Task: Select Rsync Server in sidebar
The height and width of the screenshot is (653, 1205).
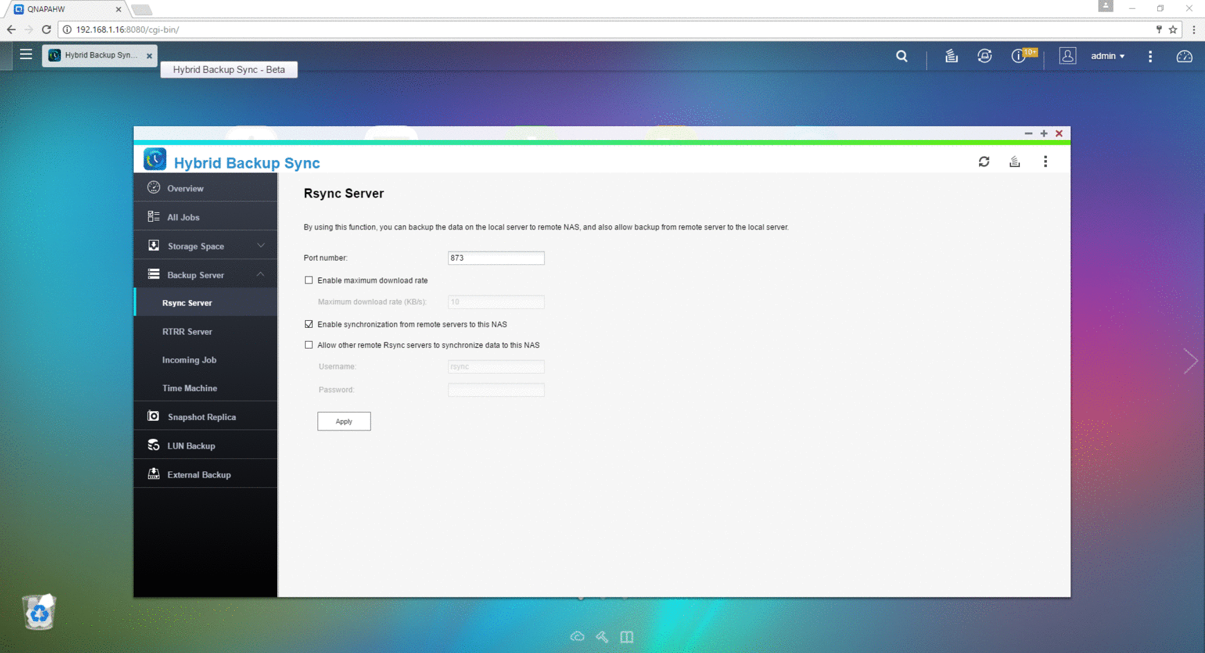Action: 205,303
